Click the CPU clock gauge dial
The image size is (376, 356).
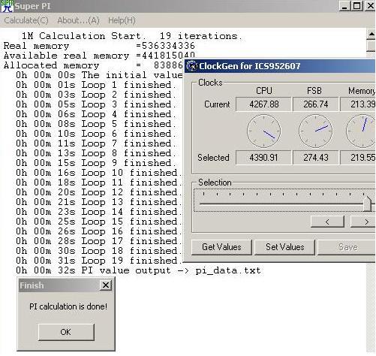pos(263,131)
